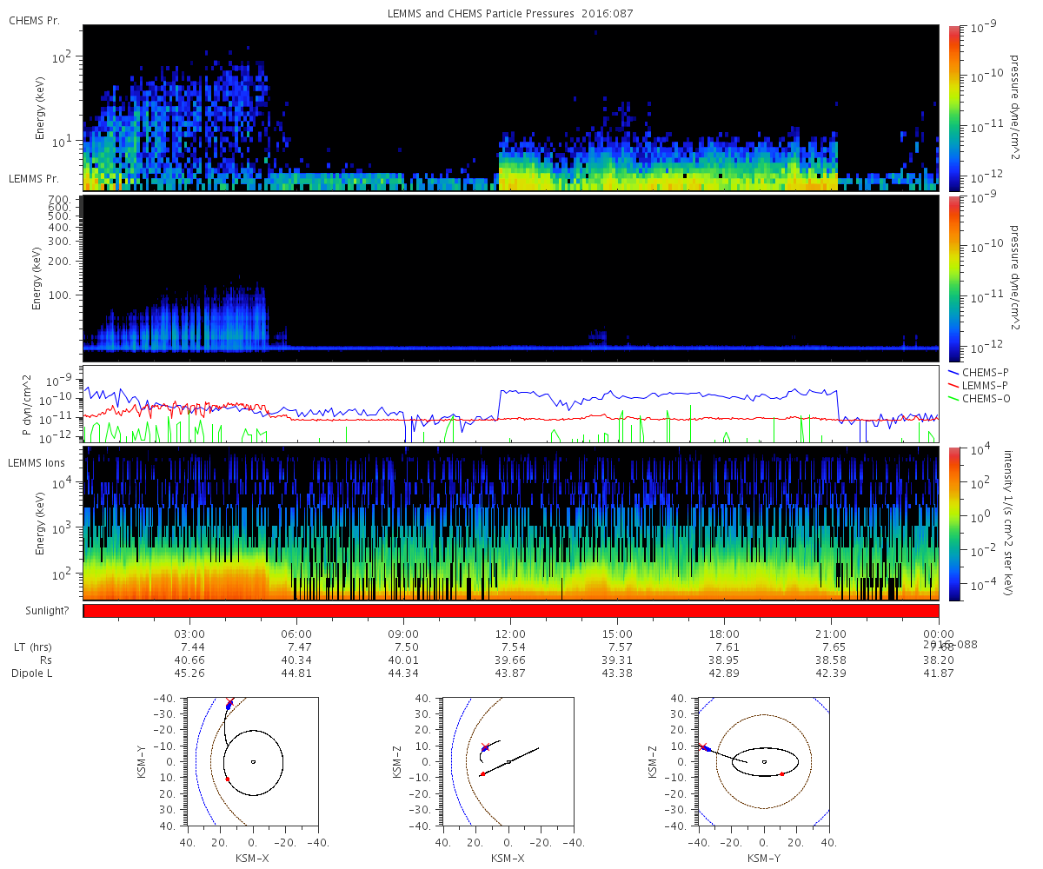
Task: Click the CHEMS pressure color bar at top
Action: pyautogui.click(x=954, y=108)
